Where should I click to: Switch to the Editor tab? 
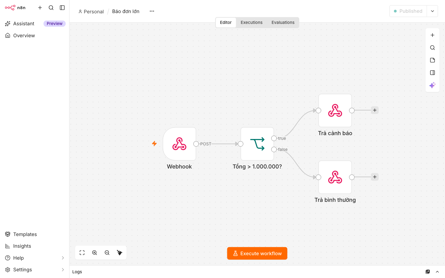coord(226,23)
